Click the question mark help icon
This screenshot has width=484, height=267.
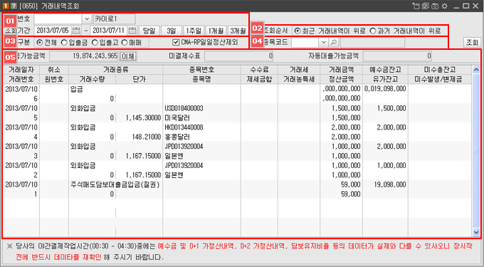14,6
